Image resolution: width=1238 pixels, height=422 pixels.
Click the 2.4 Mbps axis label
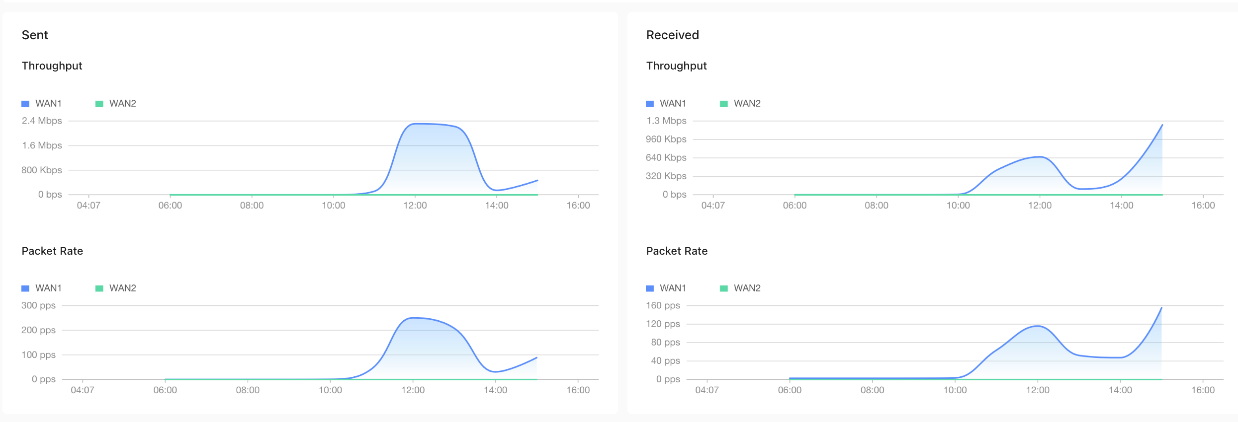pyautogui.click(x=42, y=121)
